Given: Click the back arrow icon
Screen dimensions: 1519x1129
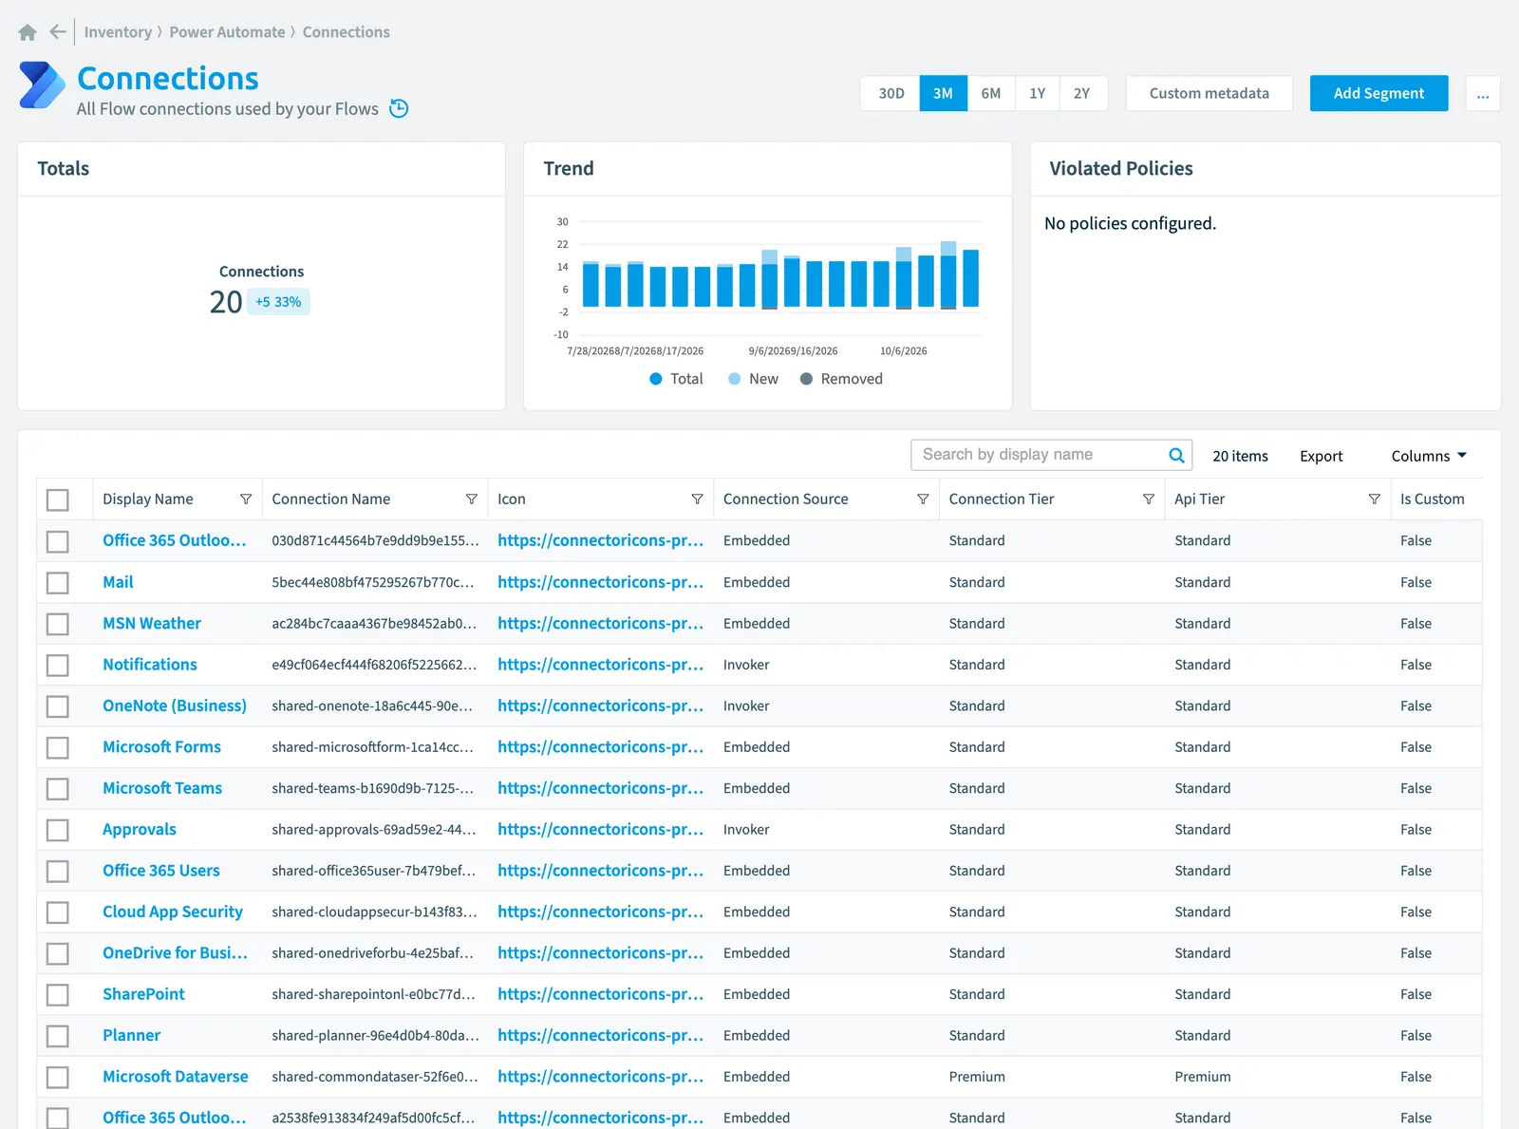Looking at the screenshot, I should (58, 32).
